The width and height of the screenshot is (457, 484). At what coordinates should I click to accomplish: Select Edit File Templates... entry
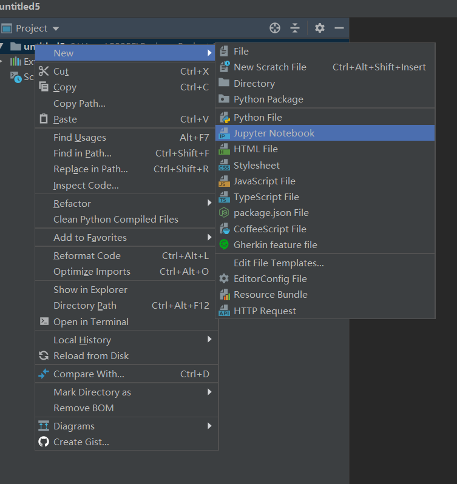click(x=325, y=263)
